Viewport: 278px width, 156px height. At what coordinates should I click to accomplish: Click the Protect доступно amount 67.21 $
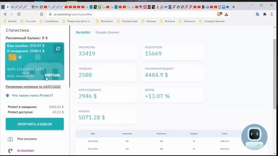[x=58, y=112]
